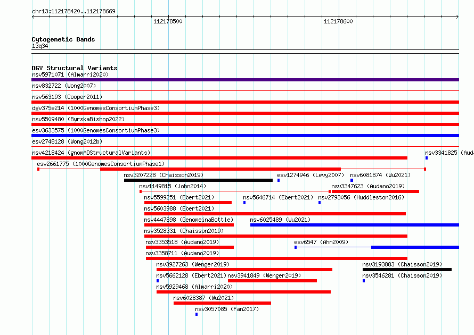This screenshot has height=335, width=474.
Task: Click the nsv3941849 (Wenger2019) red bar
Action: pos(272,281)
